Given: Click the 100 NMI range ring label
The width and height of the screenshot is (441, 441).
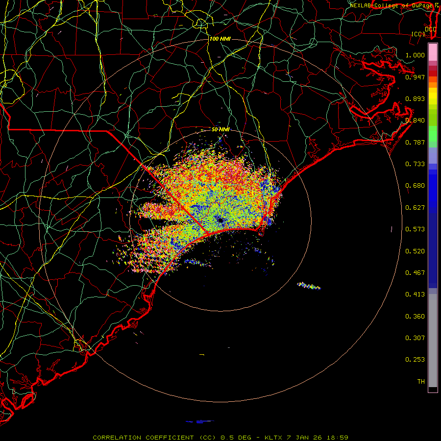Looking at the screenshot, I should [220, 39].
